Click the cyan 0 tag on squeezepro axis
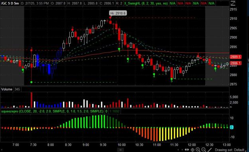The height and width of the screenshot is (152, 249). tap(231, 127)
